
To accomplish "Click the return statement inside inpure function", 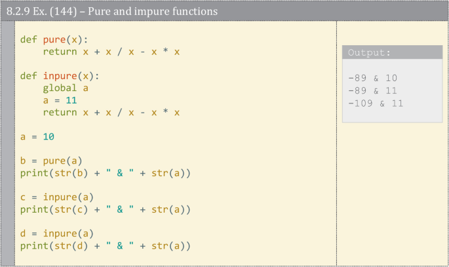I will pyautogui.click(x=111, y=113).
